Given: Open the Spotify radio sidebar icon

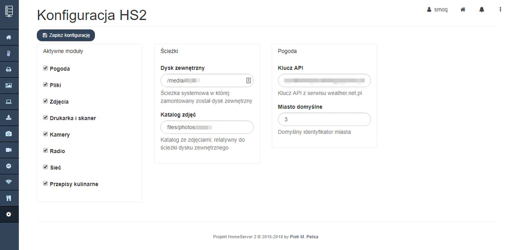Looking at the screenshot, I should [9, 166].
